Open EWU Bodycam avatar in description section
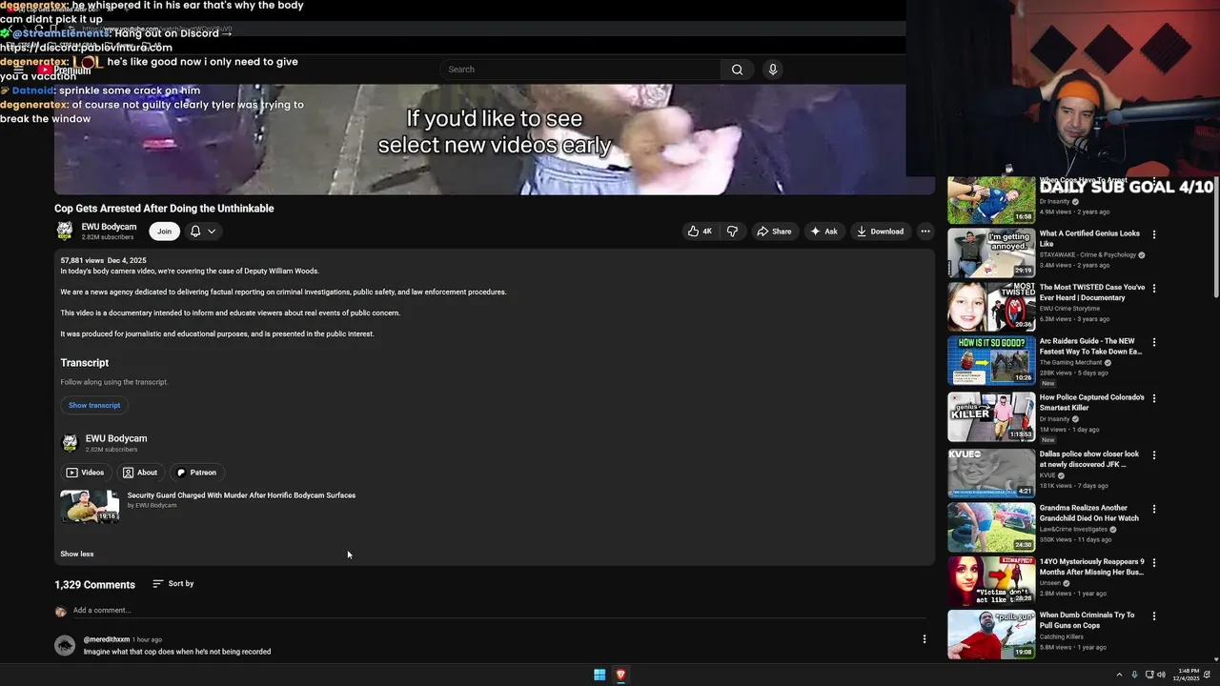Viewport: 1220px width, 686px height. click(70, 443)
